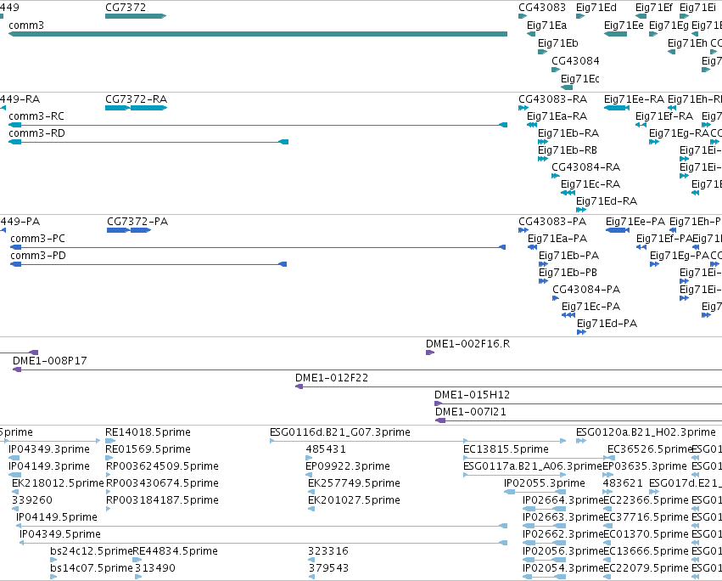Screen dimensions: 722x581
Task: Select the 323316 EST label
Action: coord(328,551)
